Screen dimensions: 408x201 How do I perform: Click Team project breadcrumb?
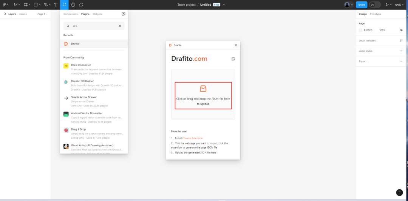(187, 5)
